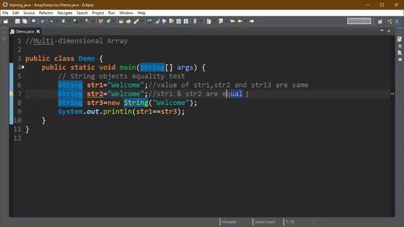
Task: Click the 'str1==str3' text on line 9
Action: tap(157, 112)
